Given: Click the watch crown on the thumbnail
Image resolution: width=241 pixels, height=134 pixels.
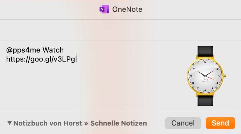Looking at the screenshot, I should click(225, 76).
